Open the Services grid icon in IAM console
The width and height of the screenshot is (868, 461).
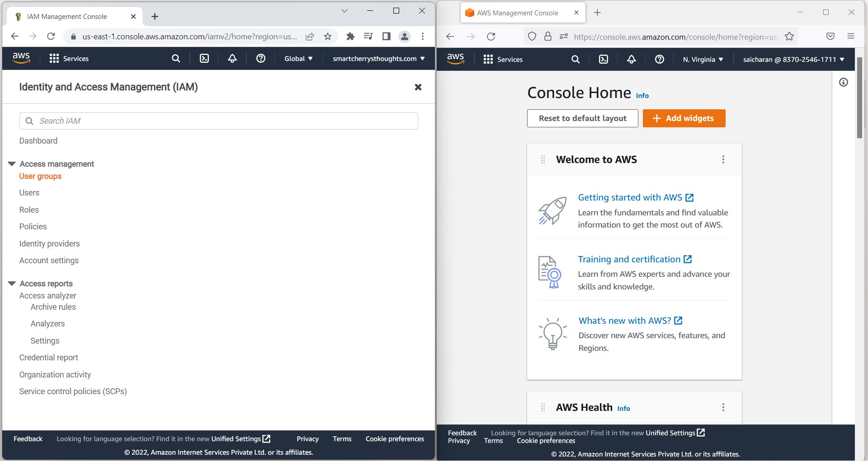[53, 58]
